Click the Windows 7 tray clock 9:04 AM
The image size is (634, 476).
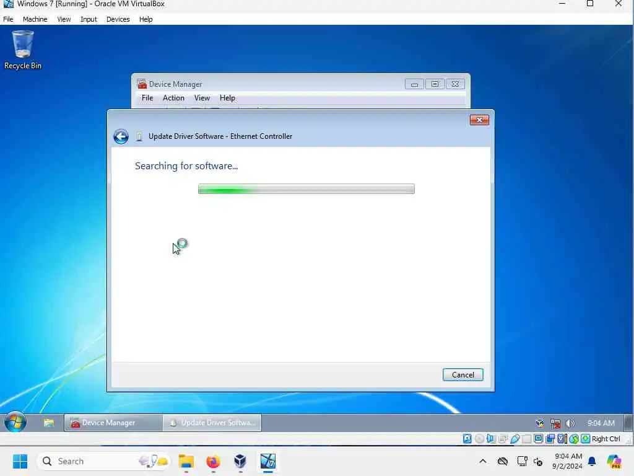601,423
